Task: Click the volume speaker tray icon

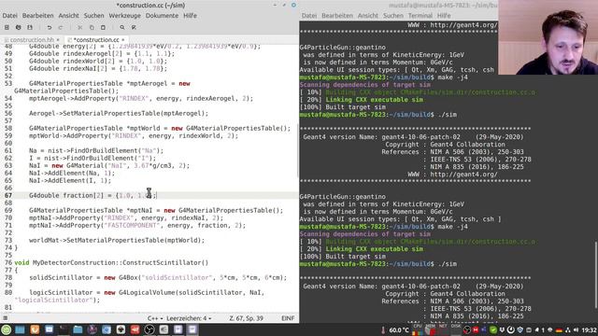Action: [x=576, y=329]
